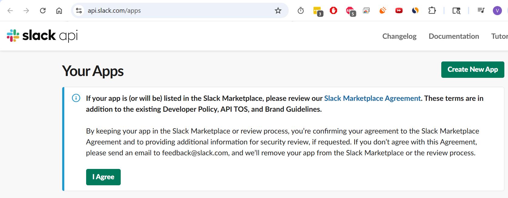
Task: Reload the api.slack.com page
Action: pyautogui.click(x=43, y=11)
